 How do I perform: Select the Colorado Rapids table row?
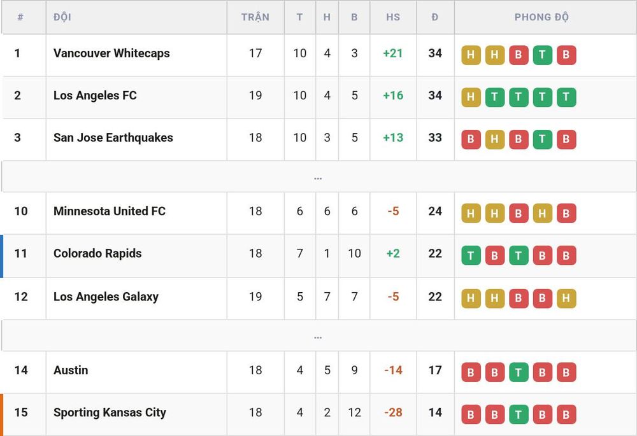click(319, 256)
